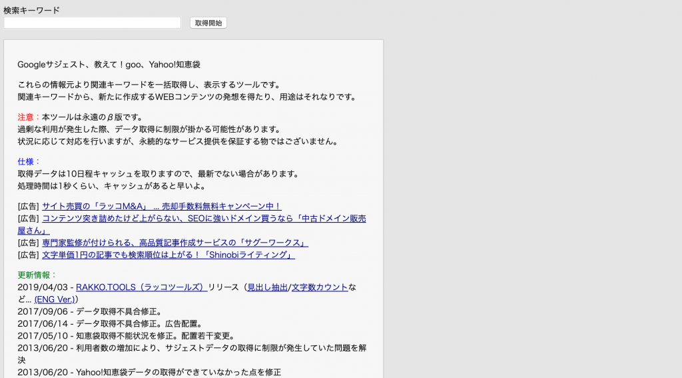The height and width of the screenshot is (378, 682).
Task: Click the 2013/06/20 利用者数の増加 update entry
Action: pos(192,353)
